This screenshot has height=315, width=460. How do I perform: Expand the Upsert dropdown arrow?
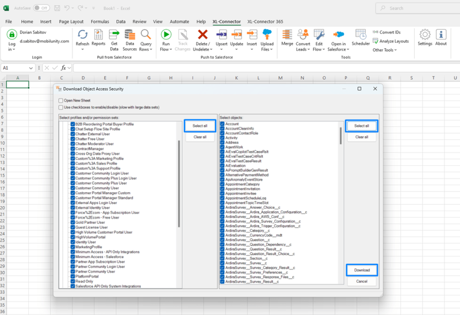click(x=221, y=49)
